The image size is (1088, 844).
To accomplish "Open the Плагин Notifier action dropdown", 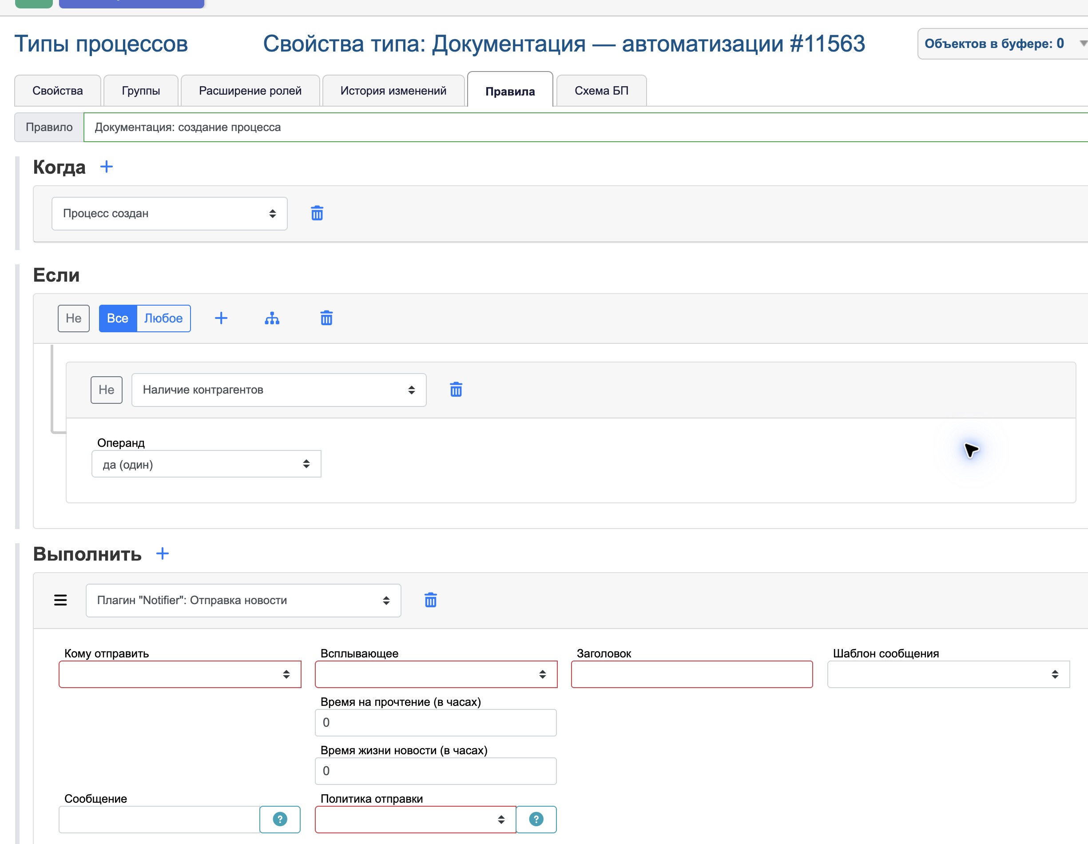I will (x=243, y=601).
